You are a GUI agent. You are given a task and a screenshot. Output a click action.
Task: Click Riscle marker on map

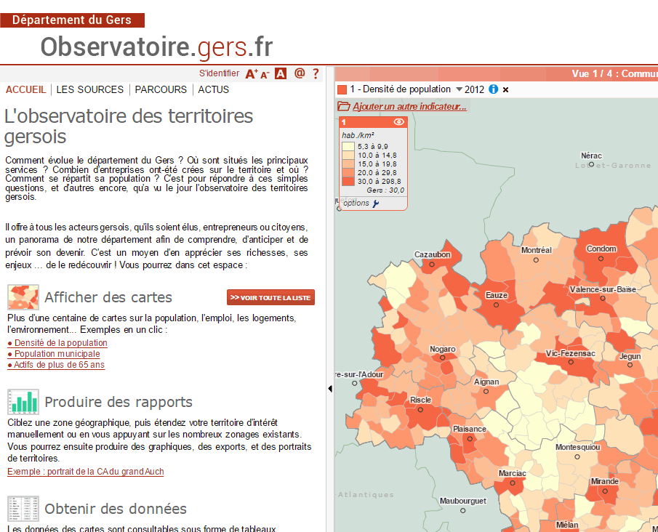click(420, 409)
